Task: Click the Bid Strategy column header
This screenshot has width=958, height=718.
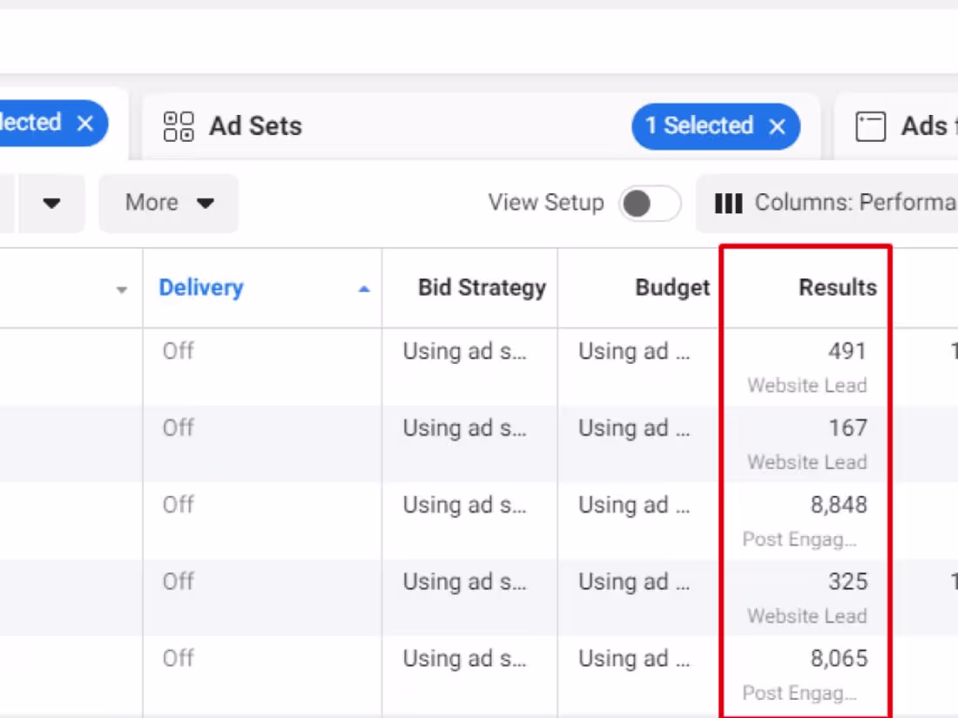Action: tap(482, 287)
